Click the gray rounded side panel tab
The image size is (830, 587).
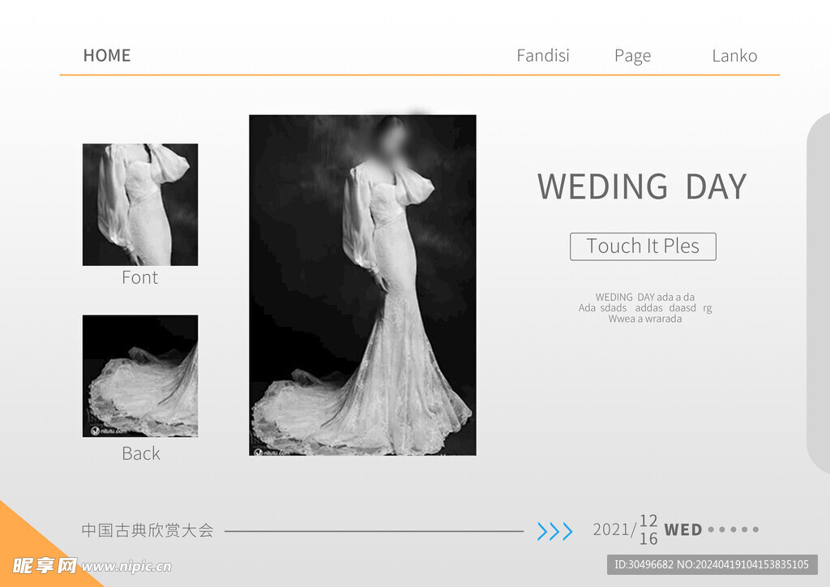click(x=819, y=293)
